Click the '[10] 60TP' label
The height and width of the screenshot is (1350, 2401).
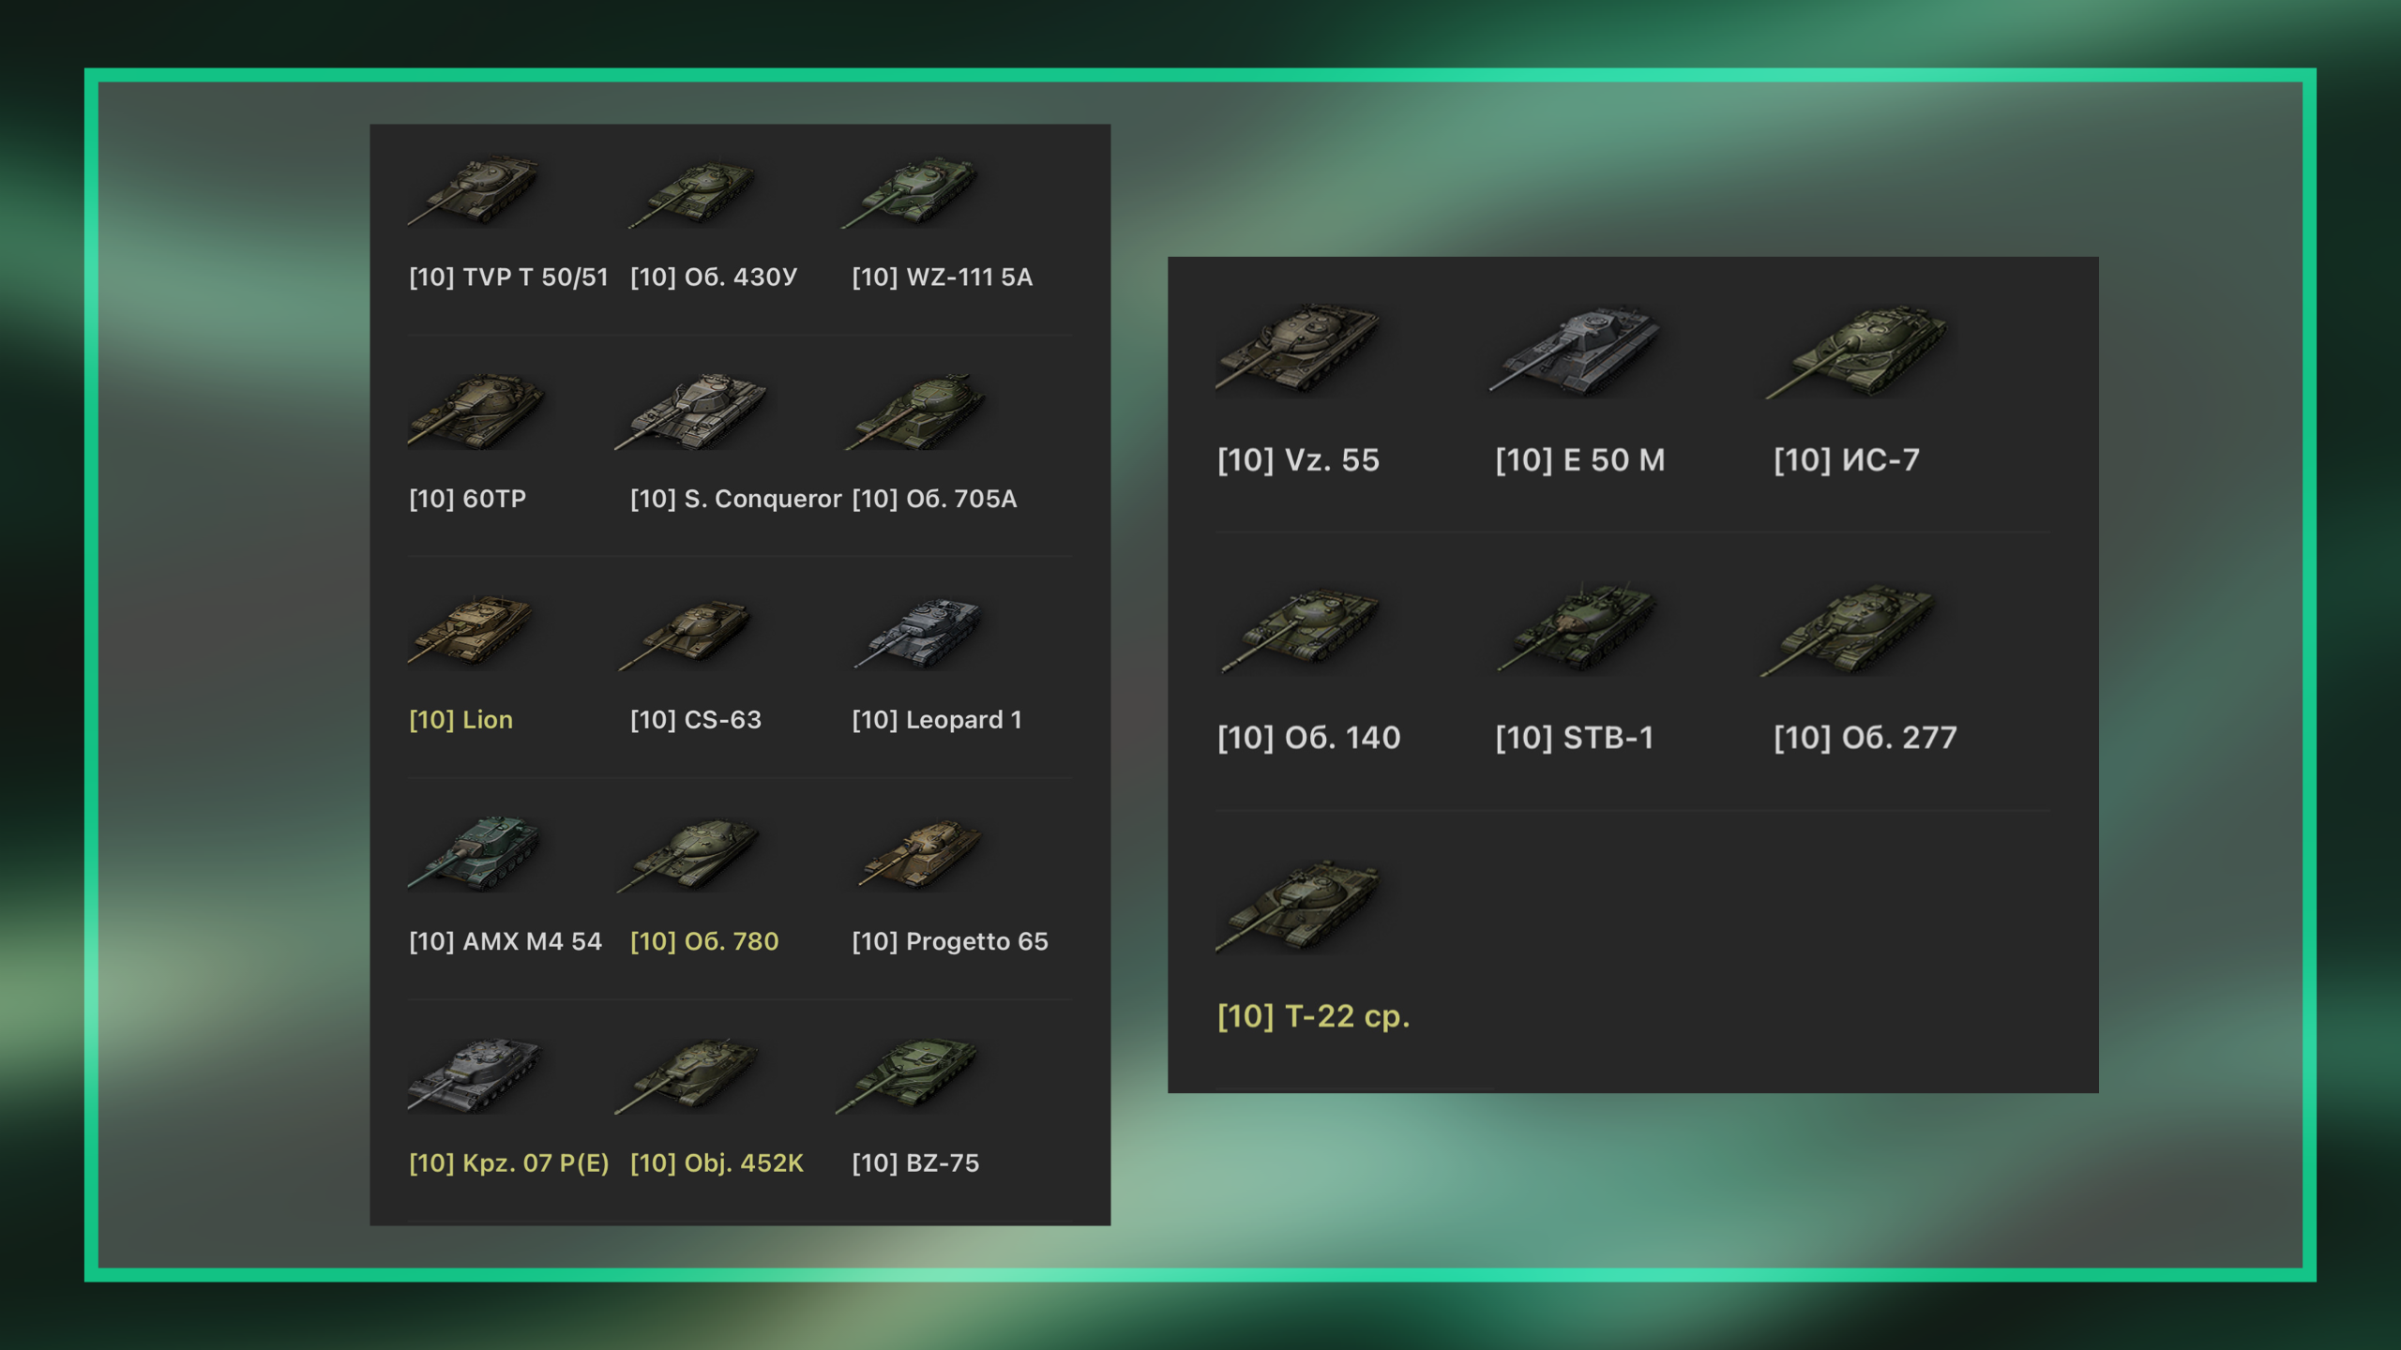pos(467,499)
